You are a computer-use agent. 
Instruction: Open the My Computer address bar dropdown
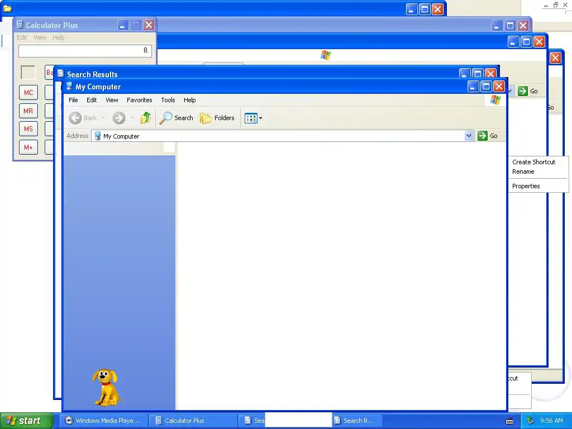tap(469, 136)
